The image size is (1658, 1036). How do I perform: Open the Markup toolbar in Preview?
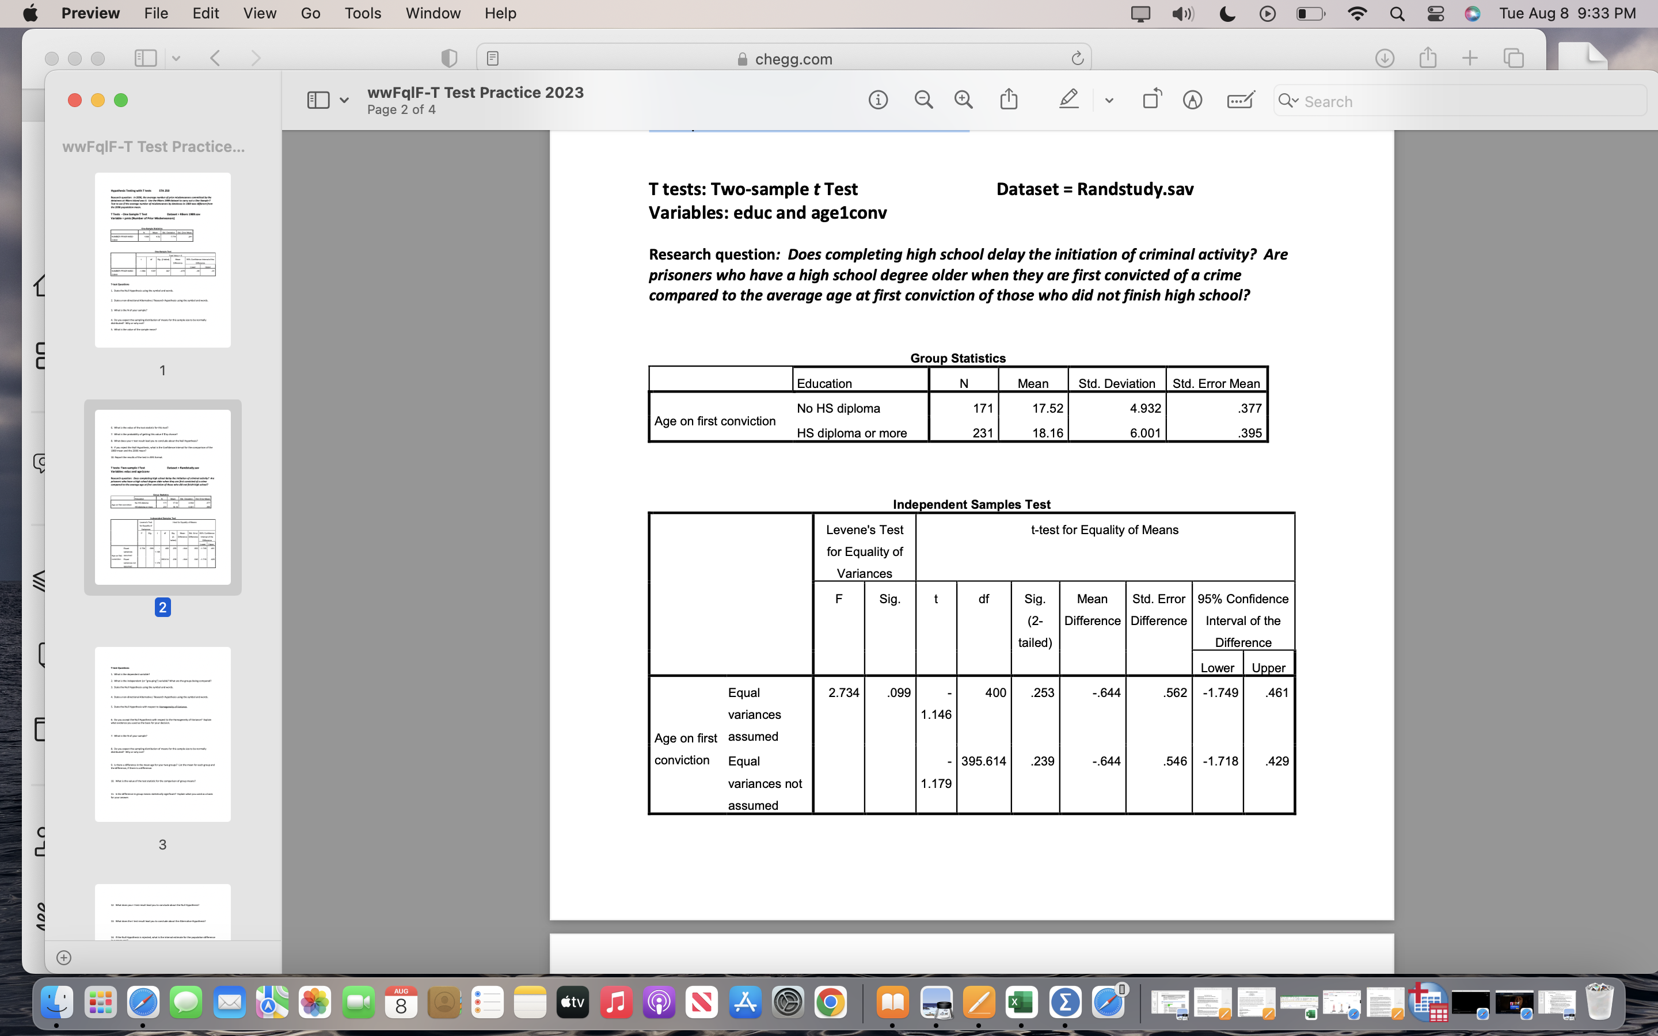tap(1239, 100)
